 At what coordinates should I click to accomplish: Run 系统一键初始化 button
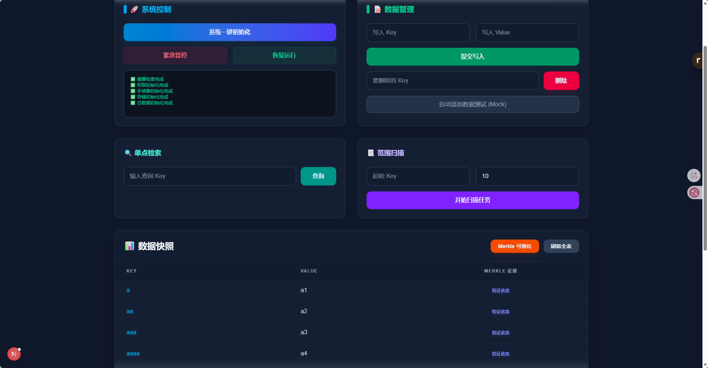click(x=230, y=32)
